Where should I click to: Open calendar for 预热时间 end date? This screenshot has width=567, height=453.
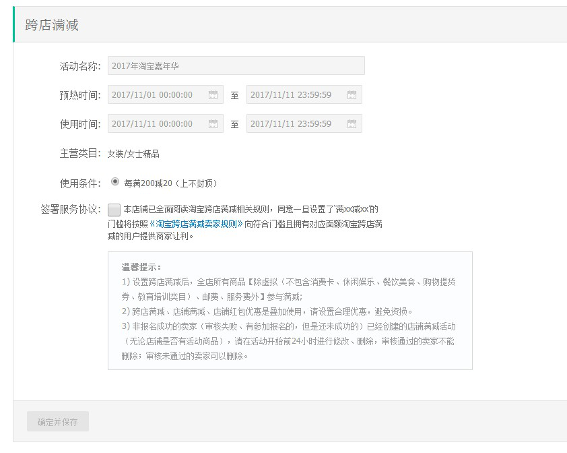point(352,95)
